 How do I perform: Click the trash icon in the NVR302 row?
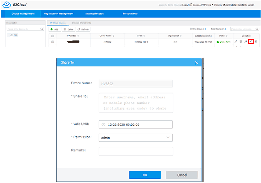tap(241, 41)
